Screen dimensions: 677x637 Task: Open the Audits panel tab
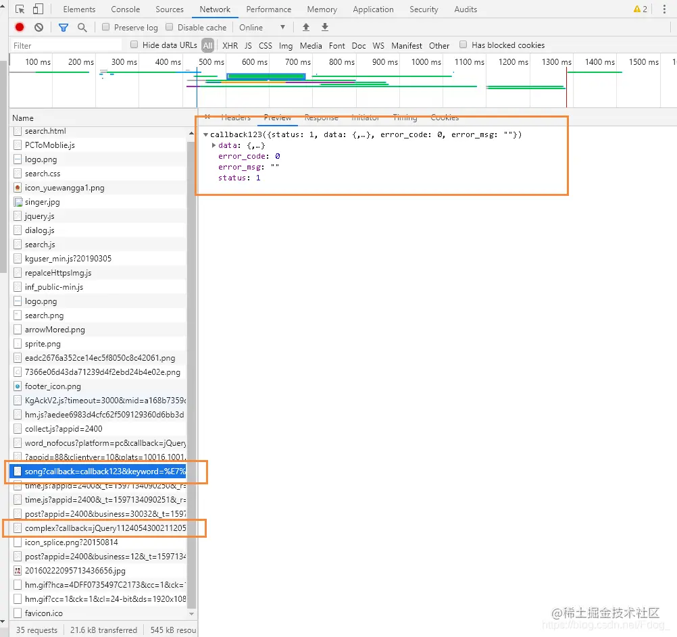click(466, 9)
